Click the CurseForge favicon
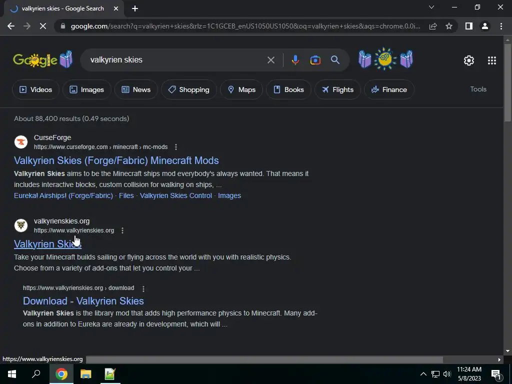This screenshot has width=512, height=384. tap(21, 142)
